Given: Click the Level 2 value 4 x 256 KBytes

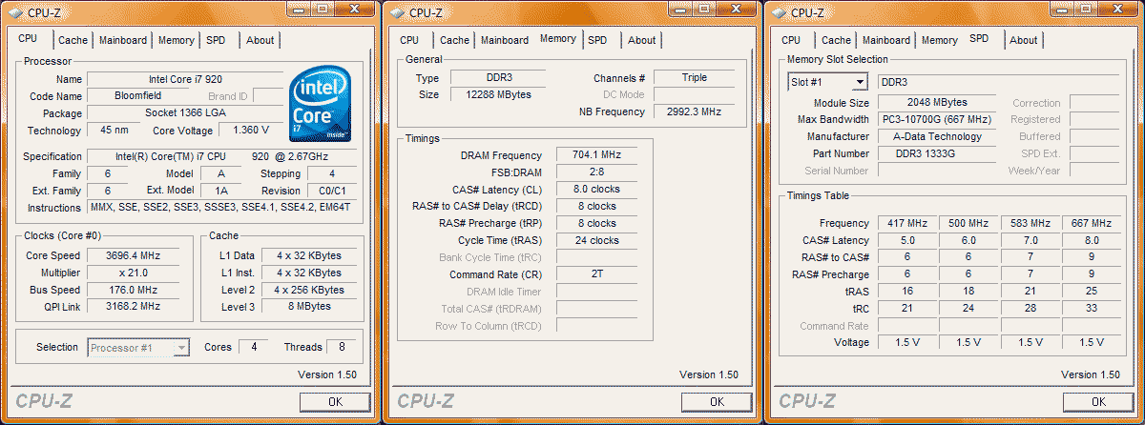Looking at the screenshot, I should pos(310,290).
